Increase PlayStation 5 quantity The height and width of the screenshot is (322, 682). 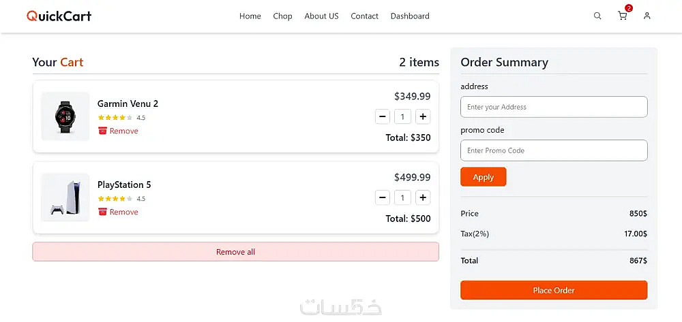pyautogui.click(x=424, y=198)
